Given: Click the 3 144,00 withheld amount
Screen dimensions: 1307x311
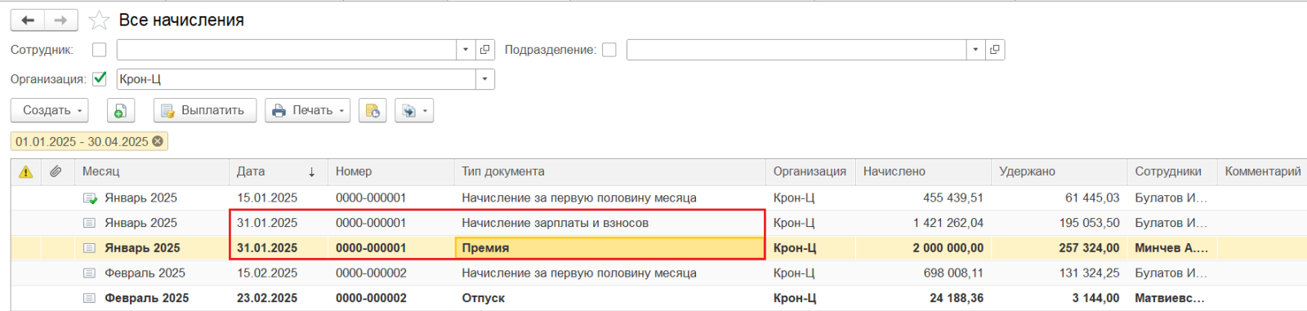Looking at the screenshot, I should point(1096,298).
